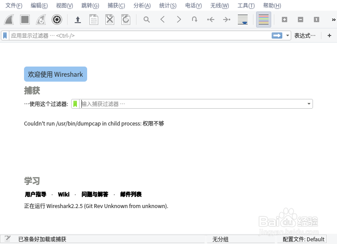
Task: Open the 用户指导 link
Action: click(x=36, y=194)
